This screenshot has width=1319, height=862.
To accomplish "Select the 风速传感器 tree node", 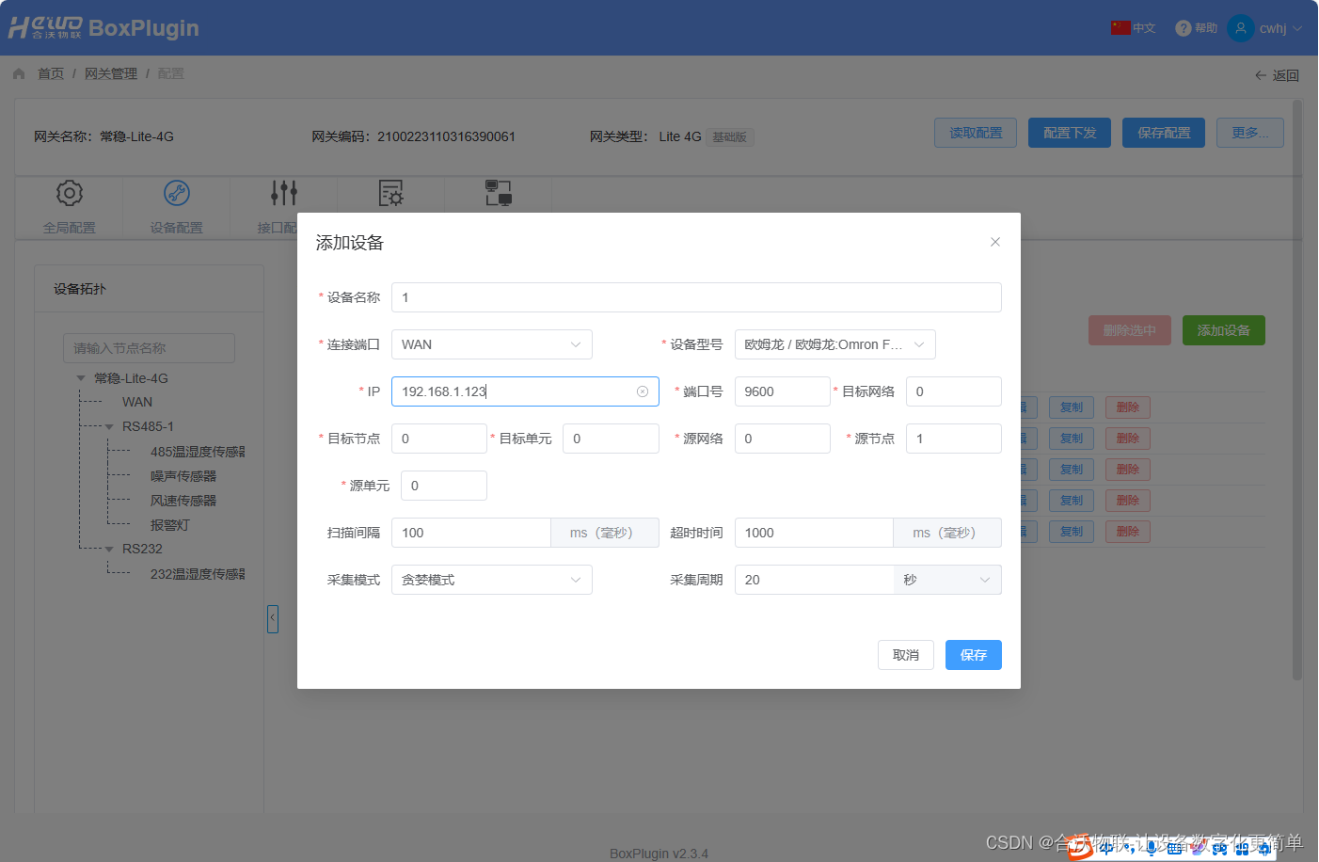I will pyautogui.click(x=183, y=501).
